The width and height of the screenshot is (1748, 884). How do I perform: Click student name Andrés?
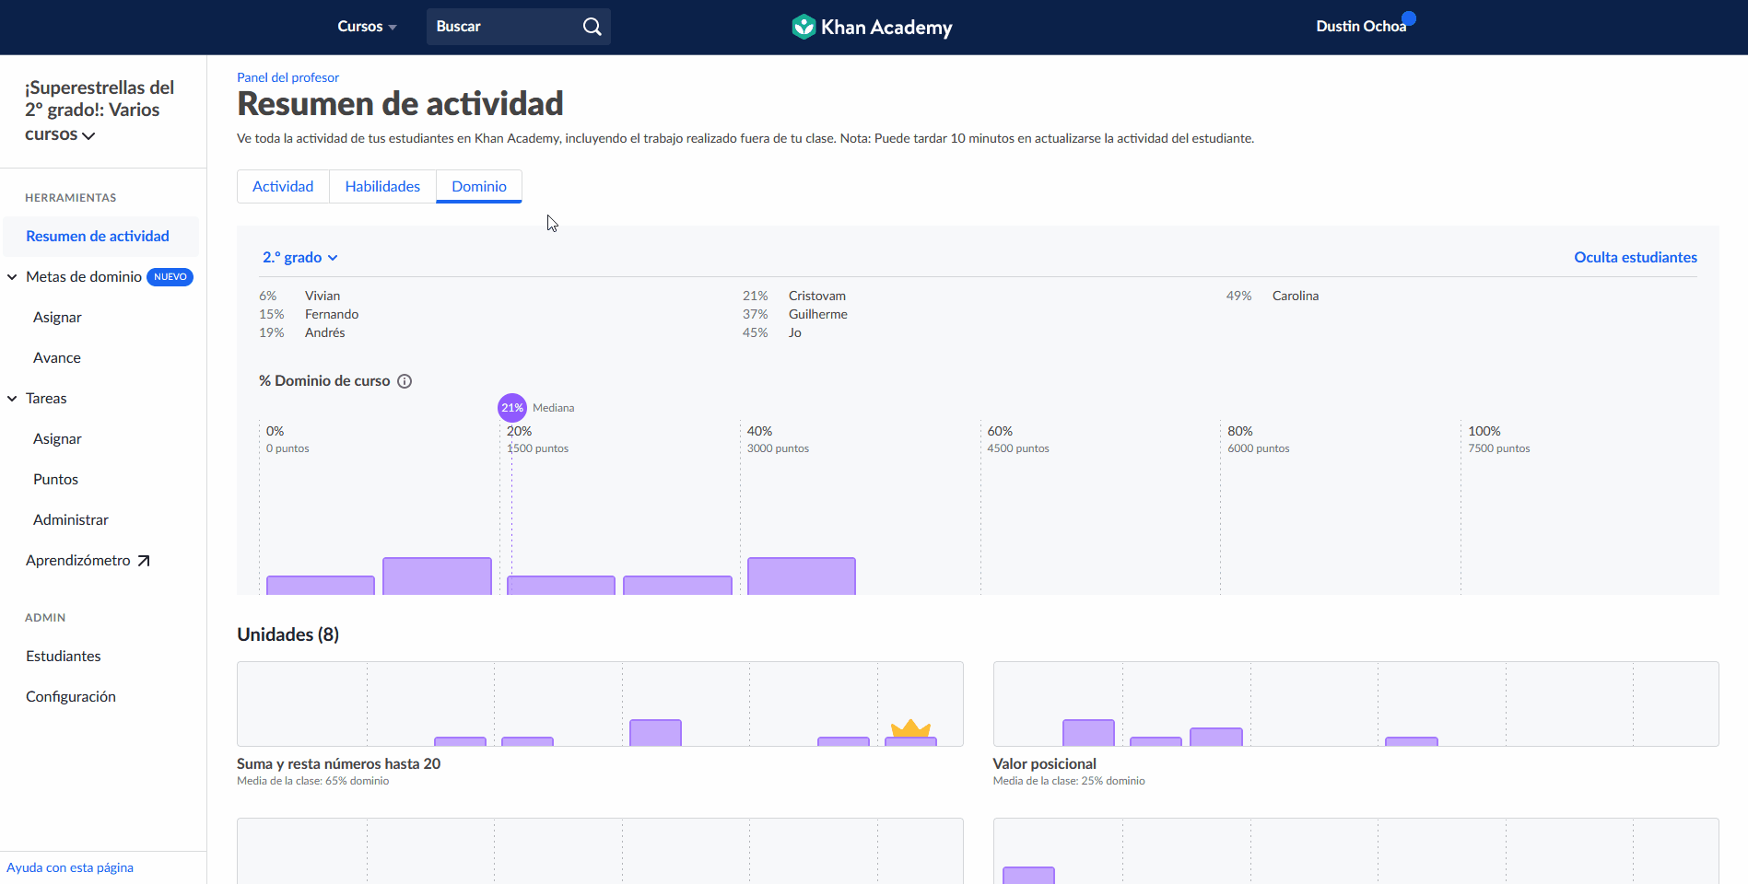[325, 332]
